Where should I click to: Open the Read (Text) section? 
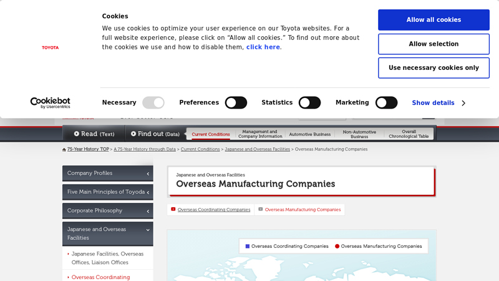pyautogui.click(x=94, y=134)
